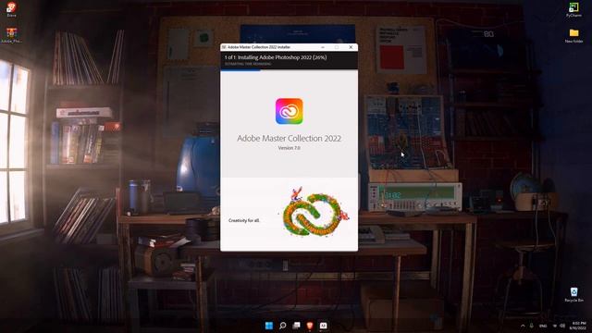Select the PyCharm desktop shortcut
Image resolution: width=592 pixels, height=333 pixels.
coord(573,9)
